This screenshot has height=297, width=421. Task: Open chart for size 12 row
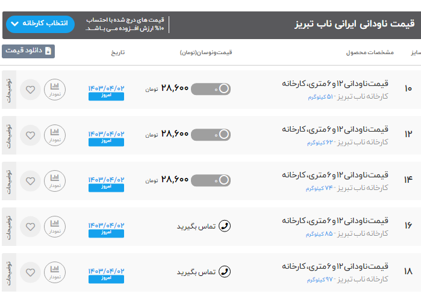pos(55,136)
